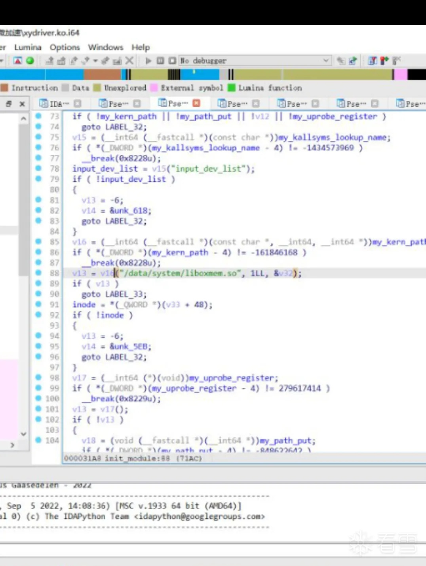Close the active pseudocode tab via red X
The height and width of the screenshot is (566, 426).
click(196, 103)
